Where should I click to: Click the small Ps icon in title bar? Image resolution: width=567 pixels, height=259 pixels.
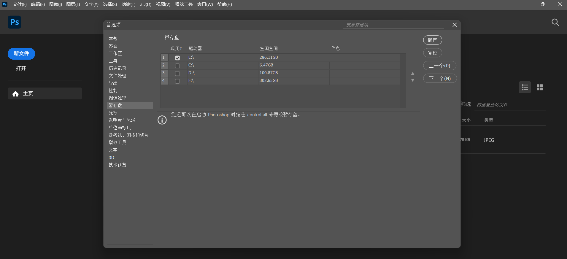[x=5, y=4]
